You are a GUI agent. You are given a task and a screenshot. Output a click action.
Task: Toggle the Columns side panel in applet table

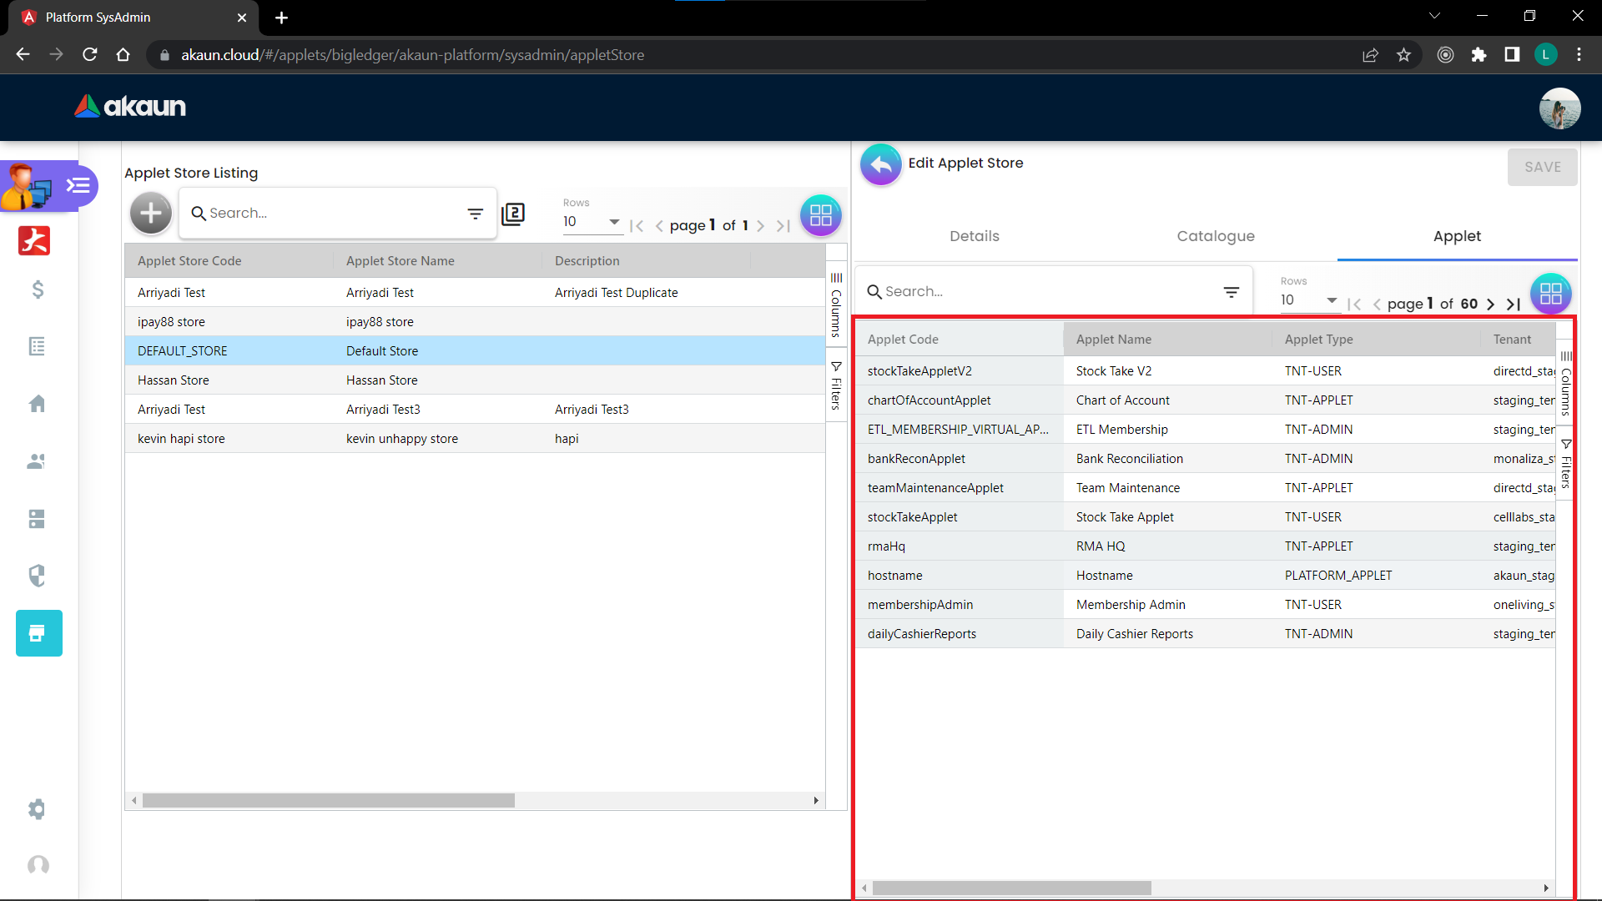[x=1565, y=384]
